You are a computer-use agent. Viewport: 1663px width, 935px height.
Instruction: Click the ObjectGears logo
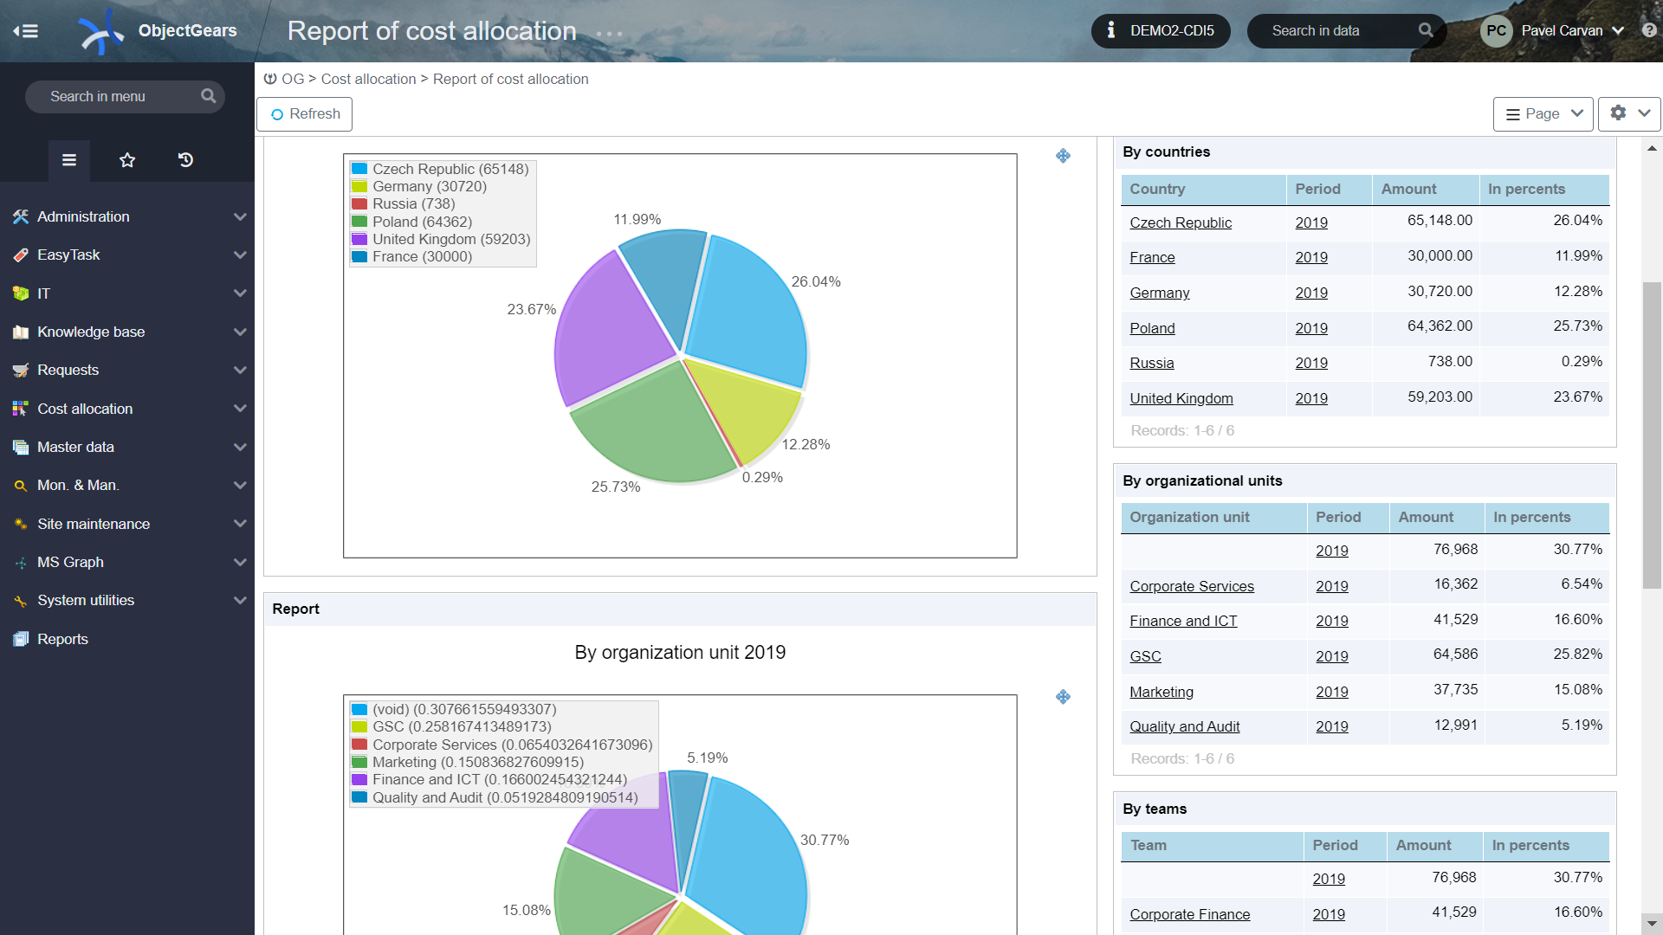tap(101, 31)
